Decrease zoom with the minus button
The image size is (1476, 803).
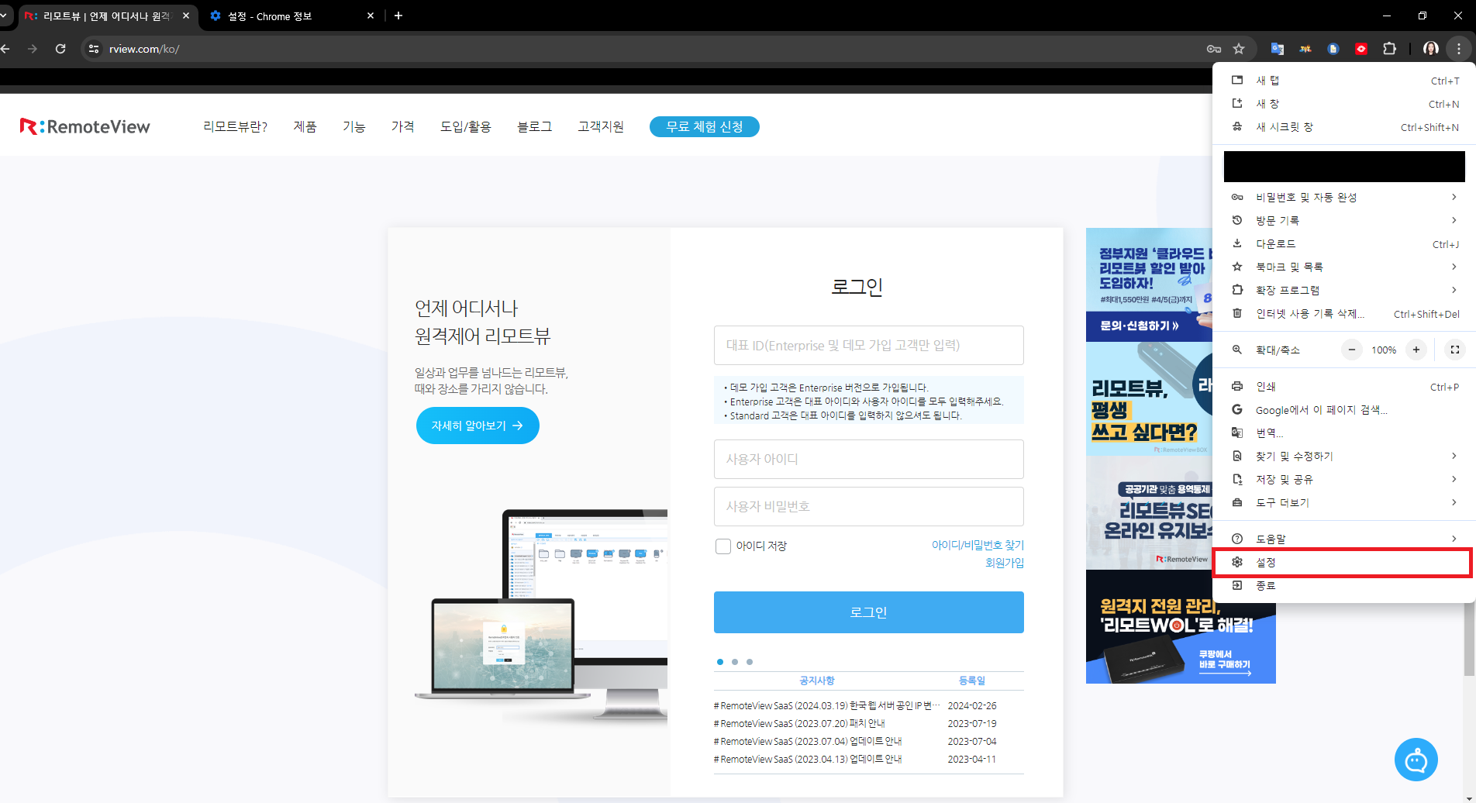(x=1352, y=350)
